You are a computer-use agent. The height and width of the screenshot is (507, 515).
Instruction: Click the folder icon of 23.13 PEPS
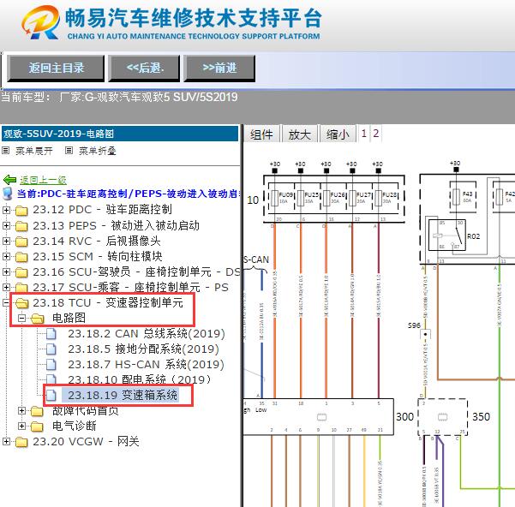point(21,226)
